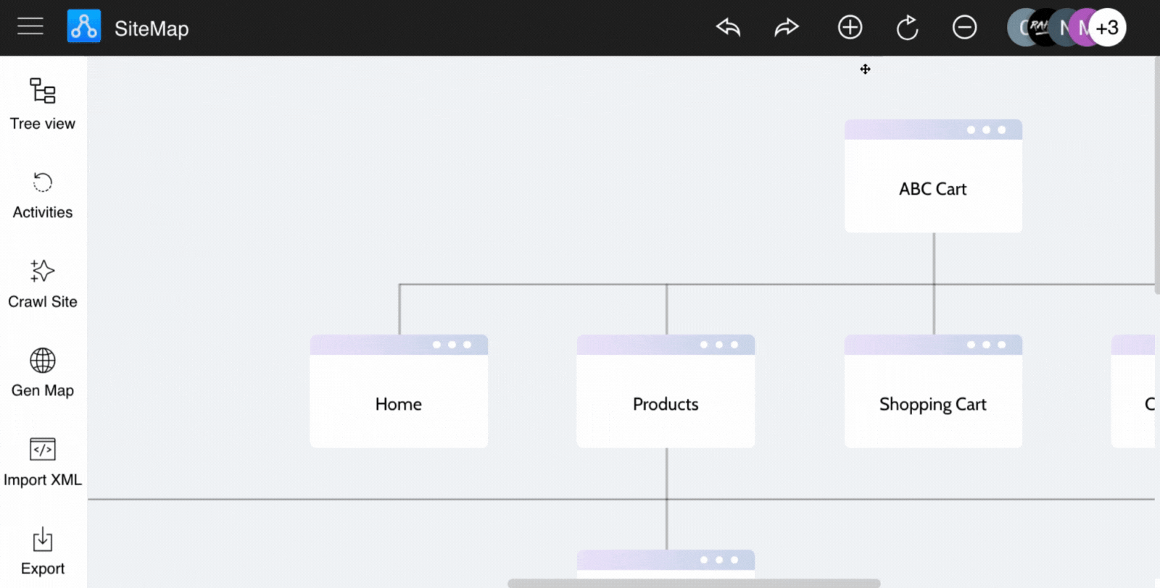Open the three-dot menu on Products card
The image size is (1160, 588).
719,345
